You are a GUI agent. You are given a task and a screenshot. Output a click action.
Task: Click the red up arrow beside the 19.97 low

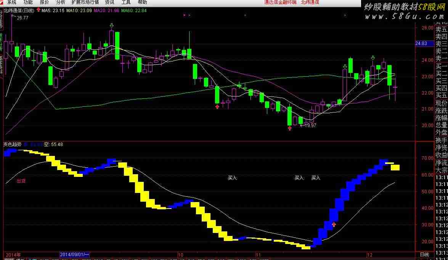pyautogui.click(x=290, y=128)
